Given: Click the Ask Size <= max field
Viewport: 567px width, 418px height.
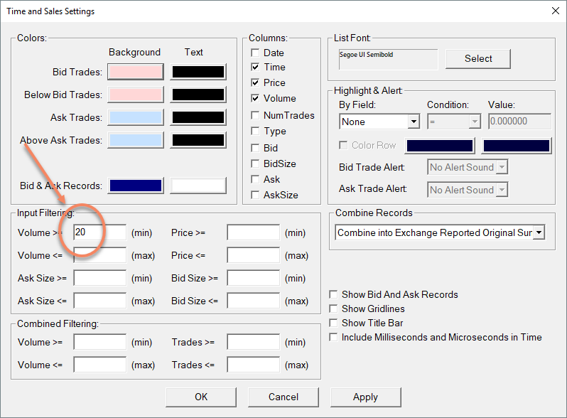Looking at the screenshot, I should click(x=99, y=301).
